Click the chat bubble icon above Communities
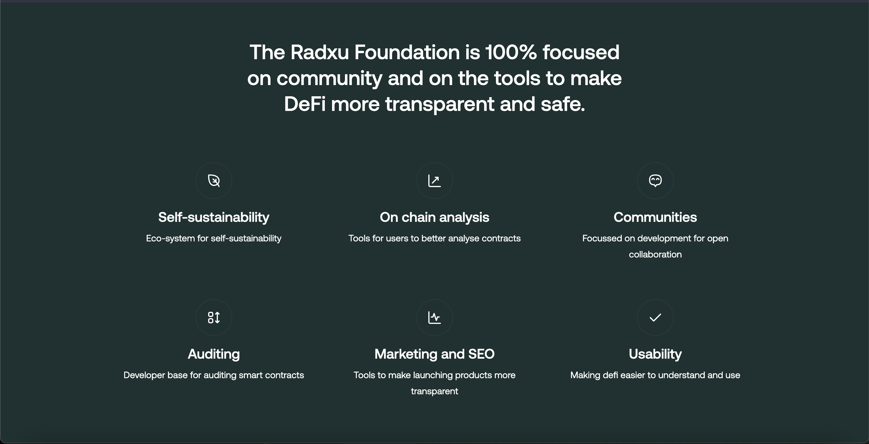869x444 pixels. point(655,181)
